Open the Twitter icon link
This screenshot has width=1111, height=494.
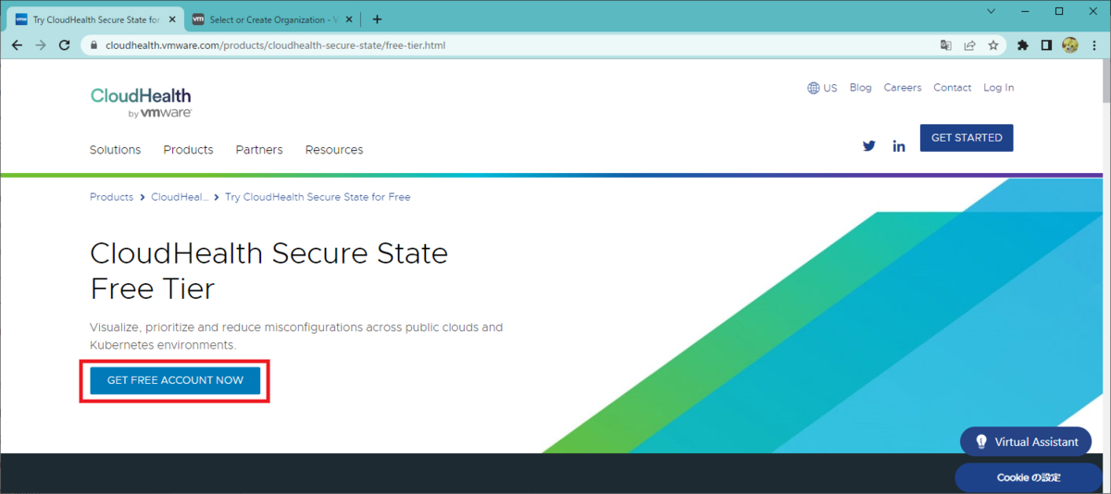coord(868,146)
